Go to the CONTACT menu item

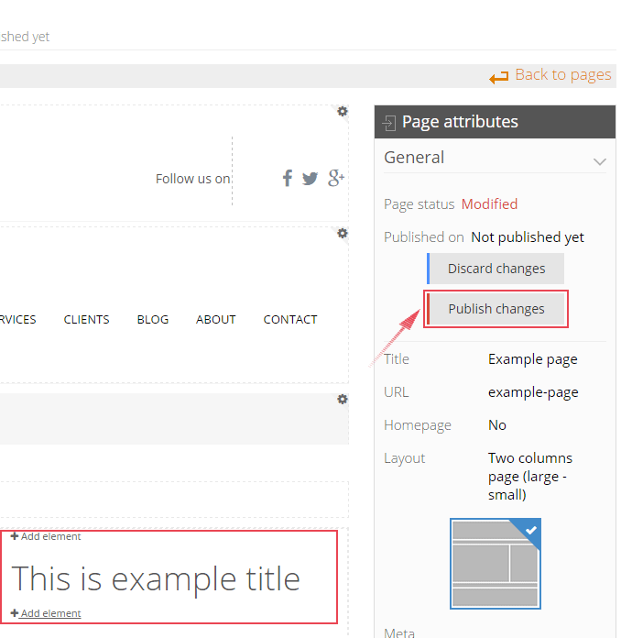pyautogui.click(x=290, y=320)
